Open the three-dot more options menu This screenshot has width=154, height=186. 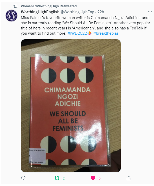click(150, 12)
